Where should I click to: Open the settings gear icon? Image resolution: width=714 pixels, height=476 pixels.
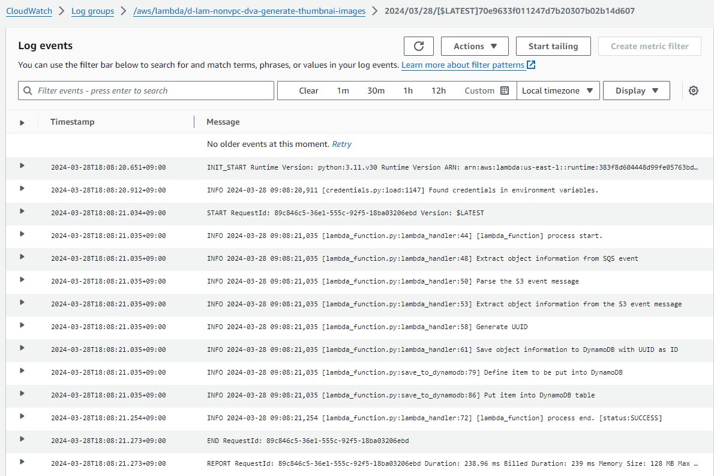pos(694,91)
